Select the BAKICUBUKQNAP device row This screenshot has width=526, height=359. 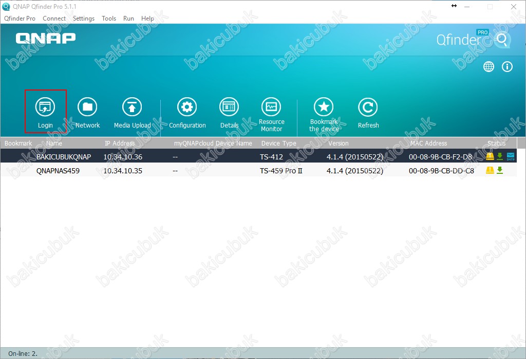point(258,156)
